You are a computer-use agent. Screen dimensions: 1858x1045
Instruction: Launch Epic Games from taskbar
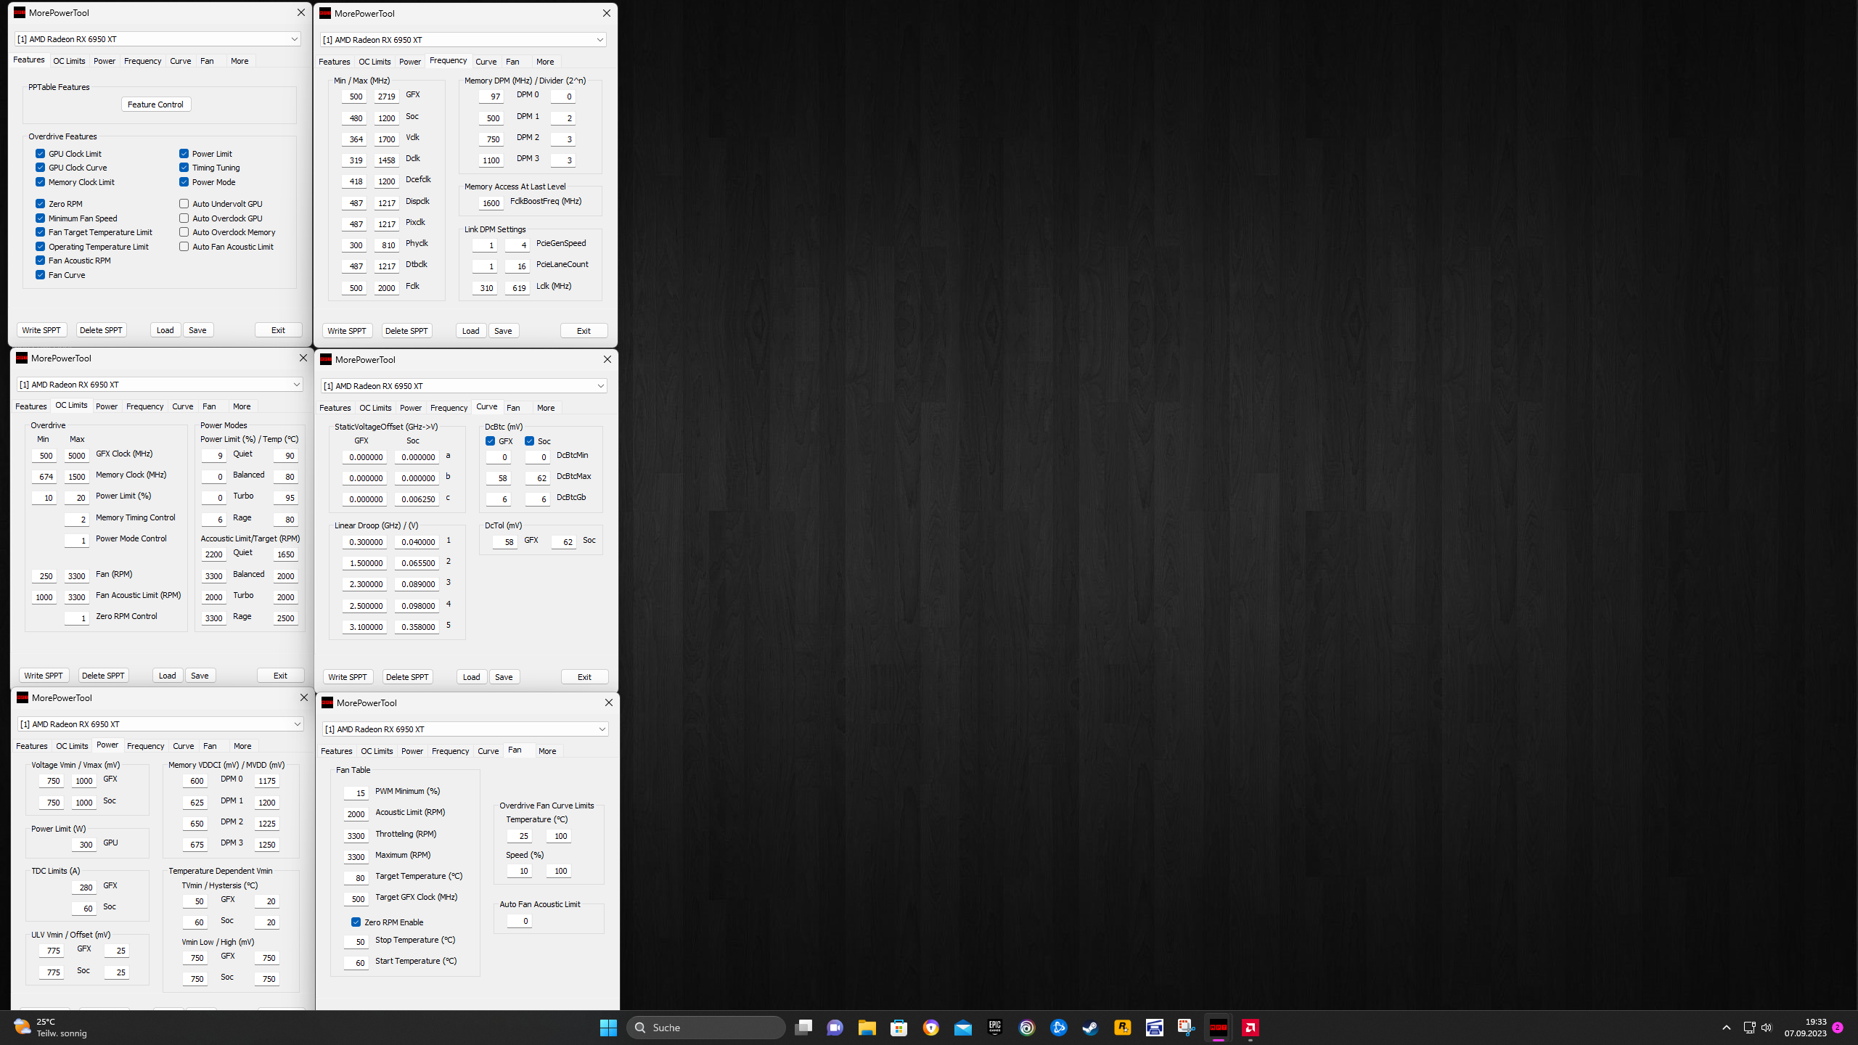(x=994, y=1028)
